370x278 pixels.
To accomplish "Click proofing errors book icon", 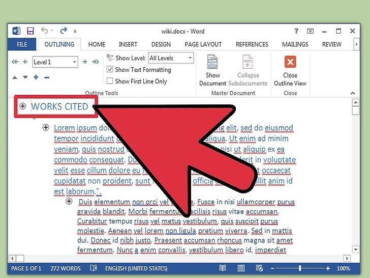I will (94, 268).
